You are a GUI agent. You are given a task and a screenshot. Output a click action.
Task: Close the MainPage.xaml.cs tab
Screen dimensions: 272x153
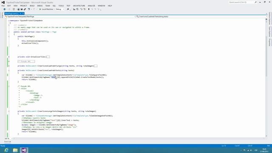23,14
